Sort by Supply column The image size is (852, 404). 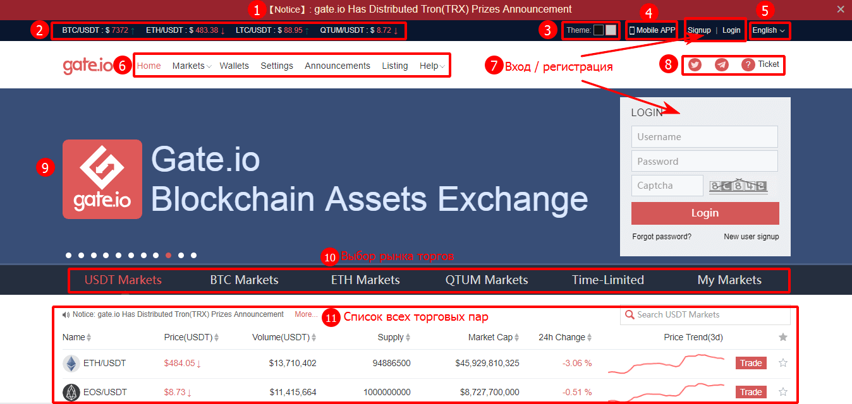(x=394, y=337)
